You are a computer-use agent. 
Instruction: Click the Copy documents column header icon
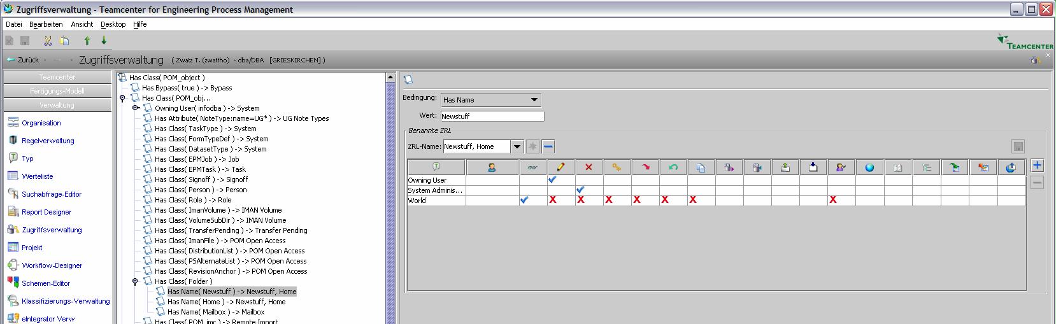click(x=701, y=167)
